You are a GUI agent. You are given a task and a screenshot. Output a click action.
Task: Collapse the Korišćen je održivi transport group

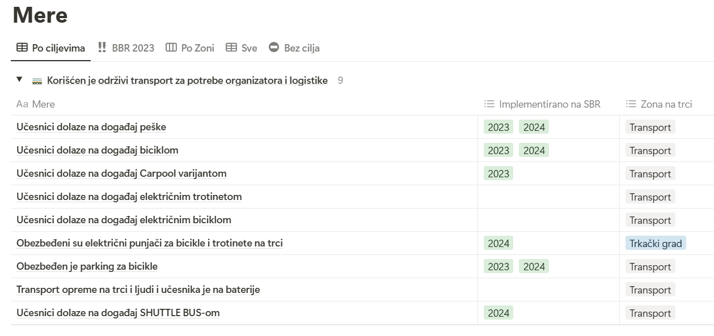pyautogui.click(x=19, y=80)
